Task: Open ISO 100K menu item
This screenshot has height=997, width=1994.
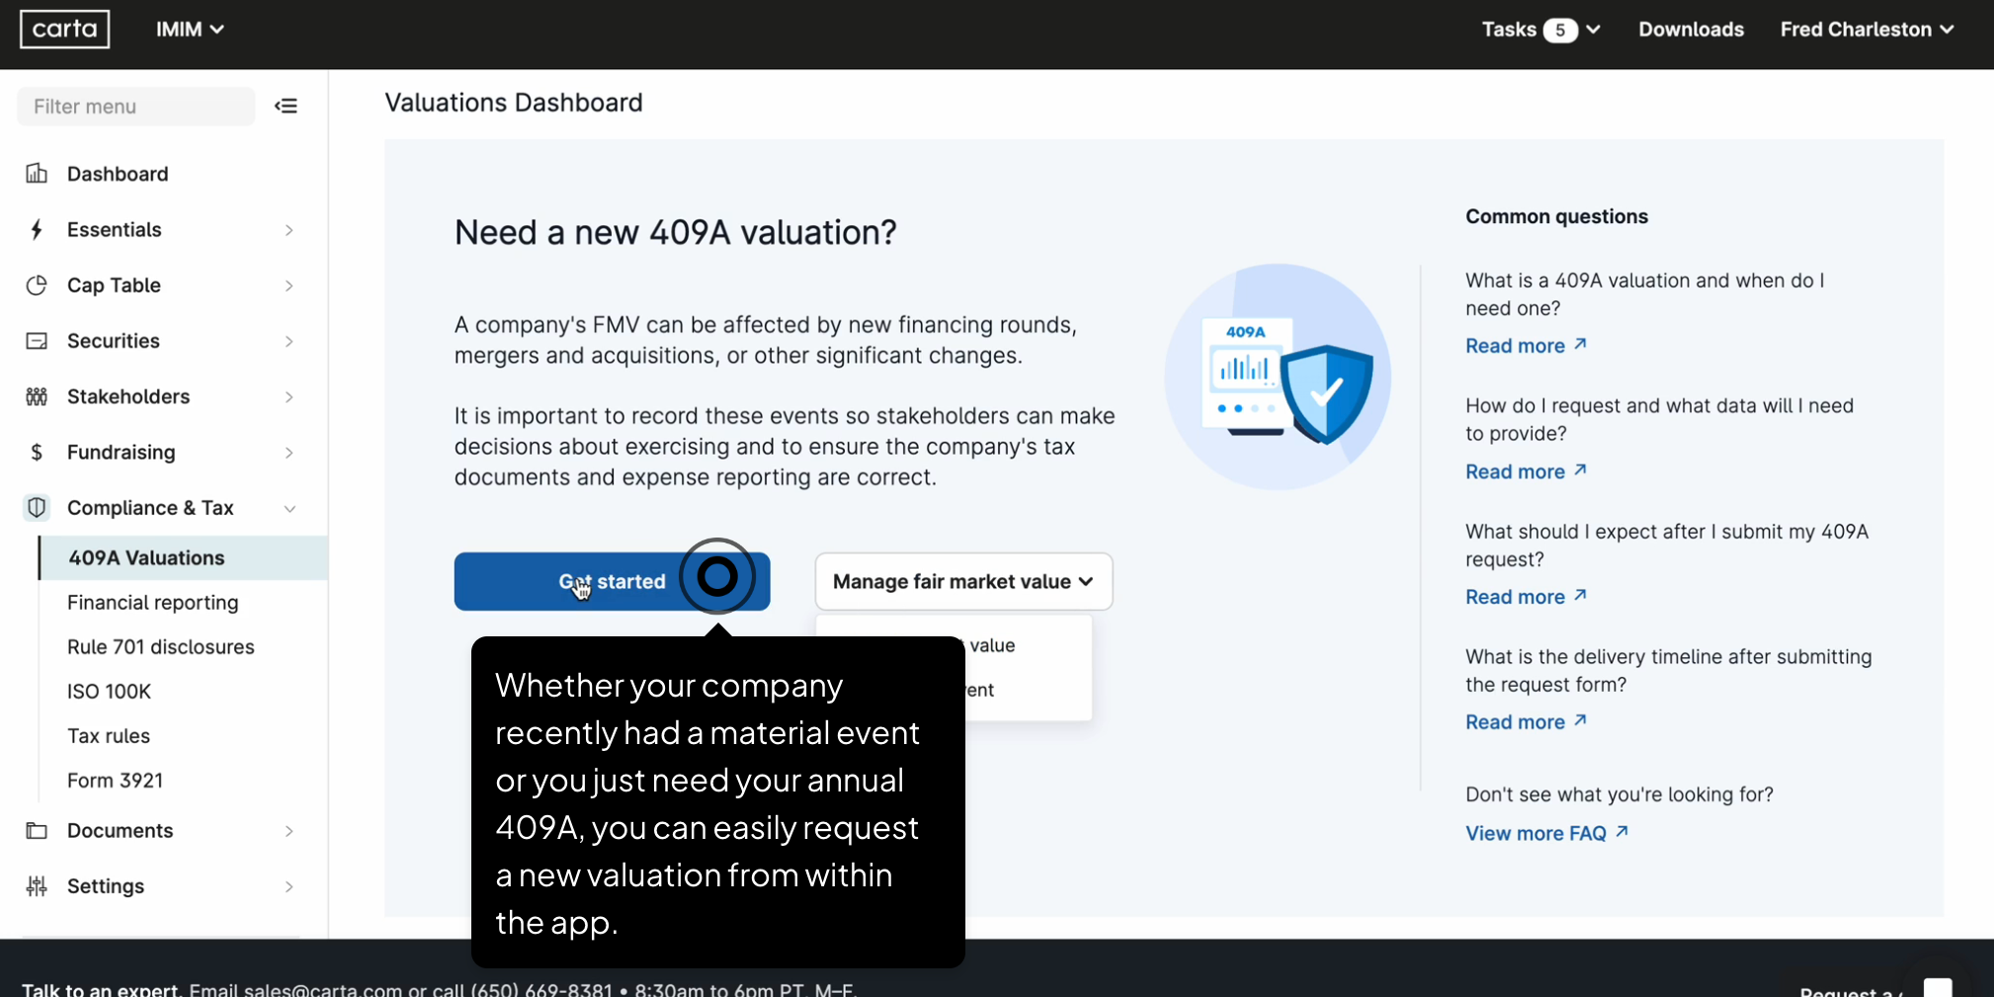Action: (x=109, y=692)
